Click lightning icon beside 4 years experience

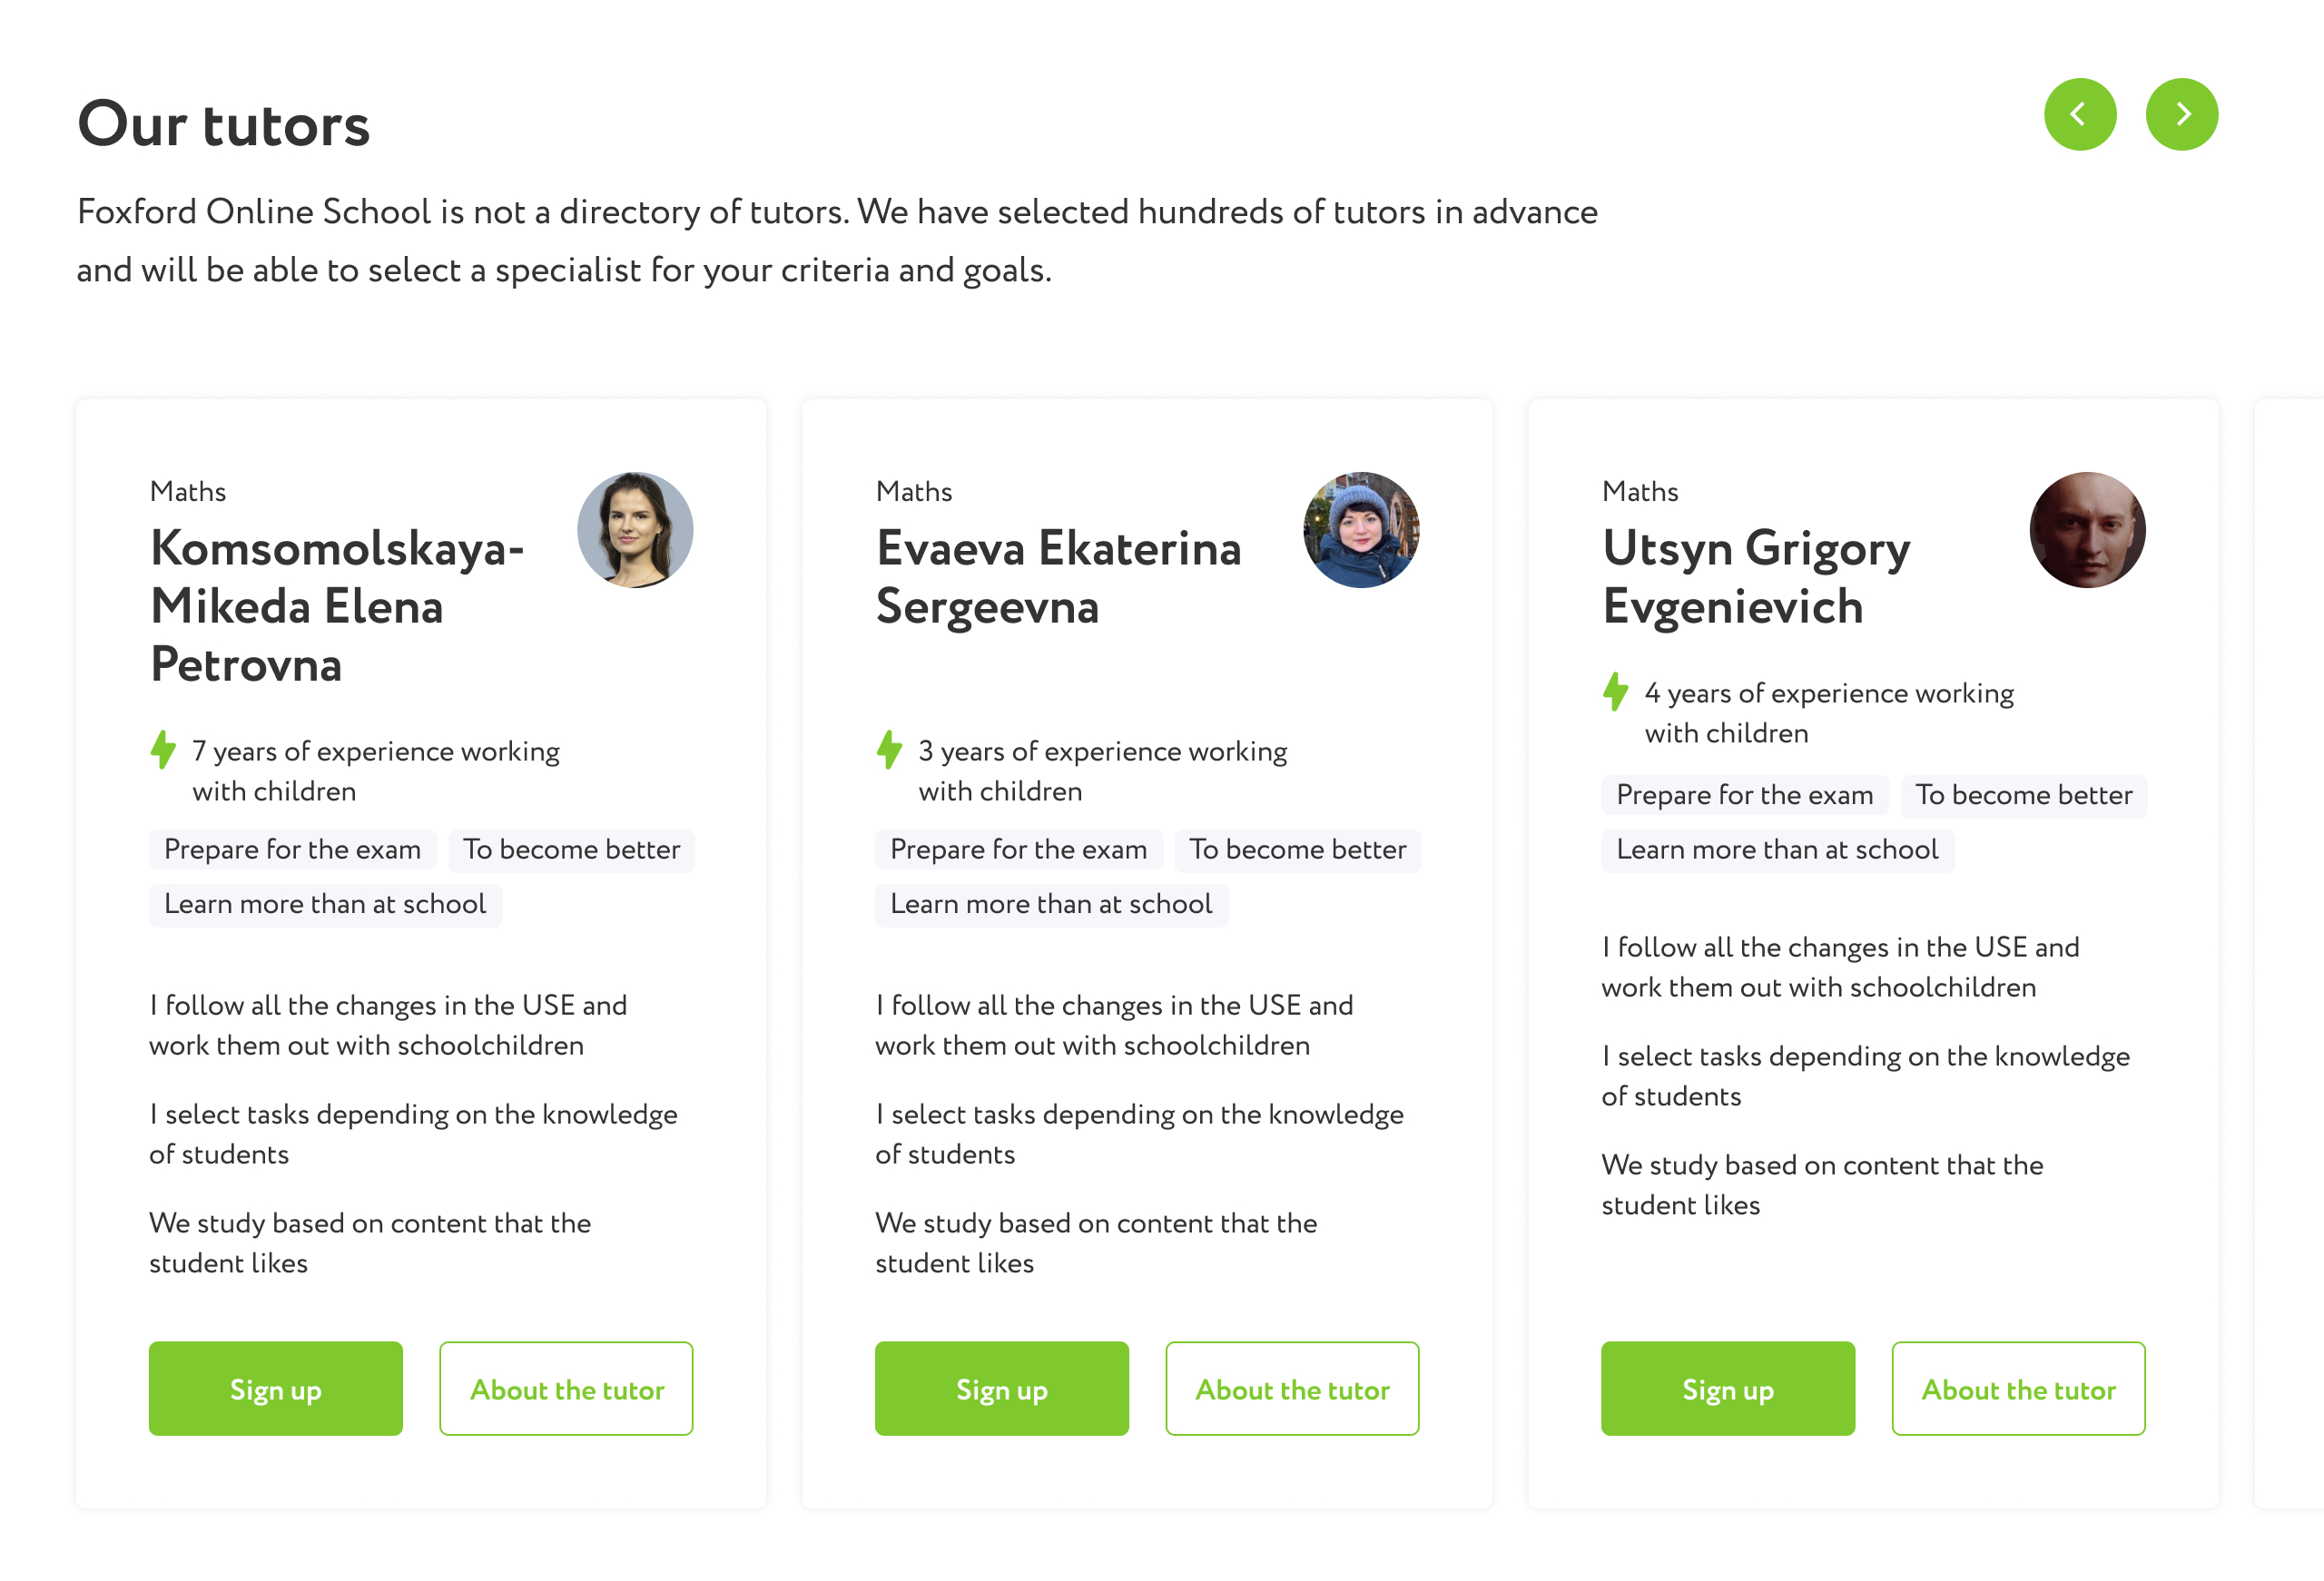click(1615, 692)
